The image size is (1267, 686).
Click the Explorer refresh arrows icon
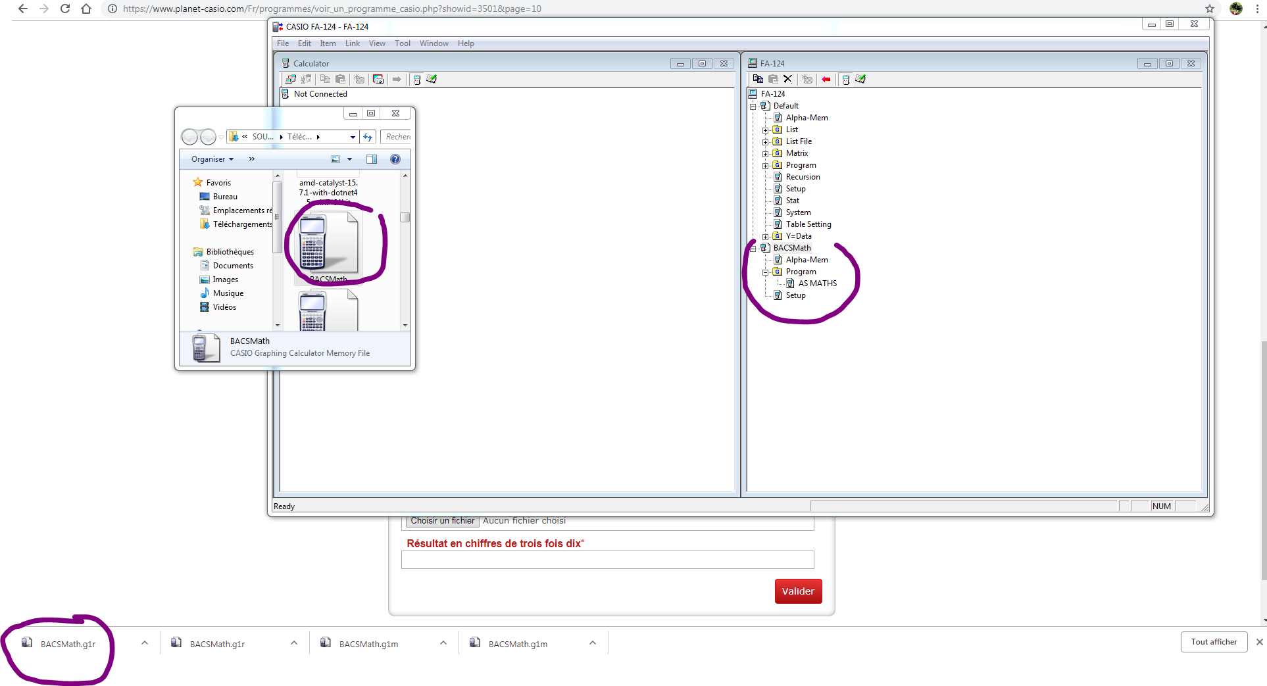pyautogui.click(x=368, y=137)
